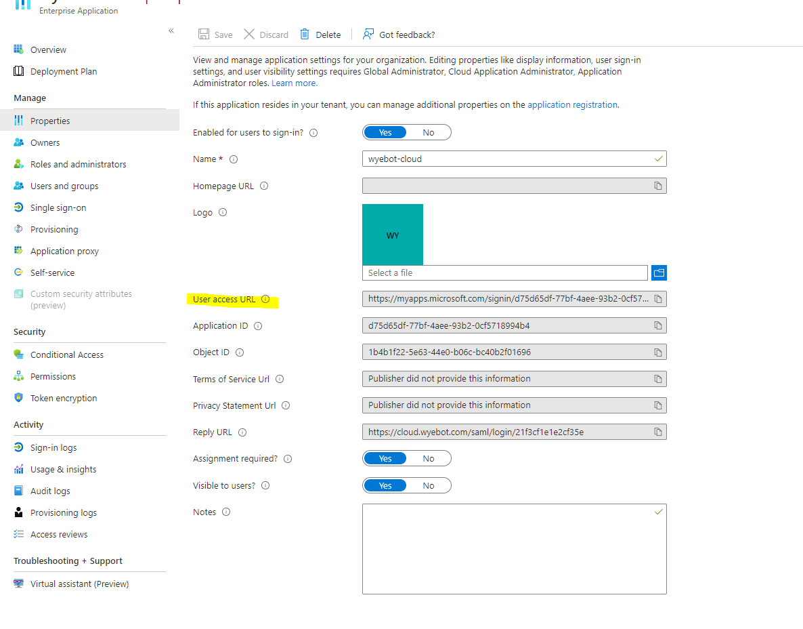
Task: Click the Access reviews icon
Action: pos(18,534)
